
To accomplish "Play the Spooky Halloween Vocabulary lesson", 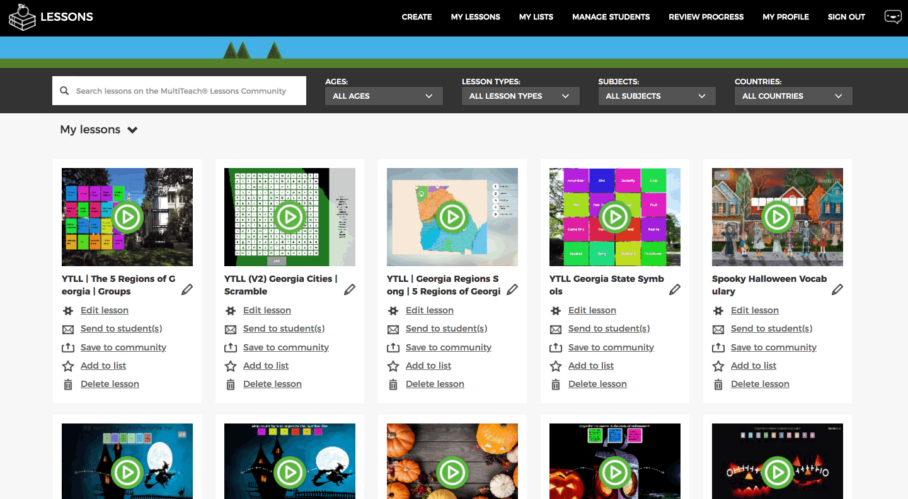I will pos(778,217).
